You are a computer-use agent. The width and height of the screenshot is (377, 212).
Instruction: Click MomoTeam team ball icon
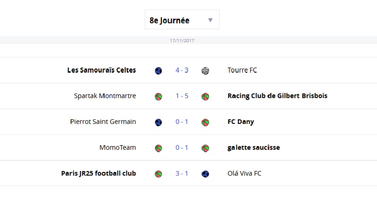pos(158,148)
